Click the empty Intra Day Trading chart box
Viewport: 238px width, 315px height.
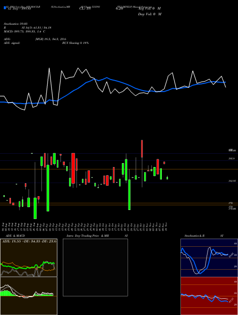pos(95,267)
